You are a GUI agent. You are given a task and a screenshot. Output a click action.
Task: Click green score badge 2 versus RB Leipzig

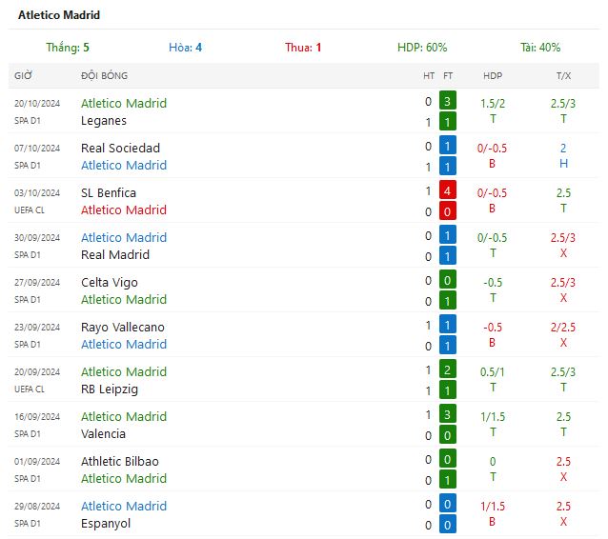tap(448, 369)
